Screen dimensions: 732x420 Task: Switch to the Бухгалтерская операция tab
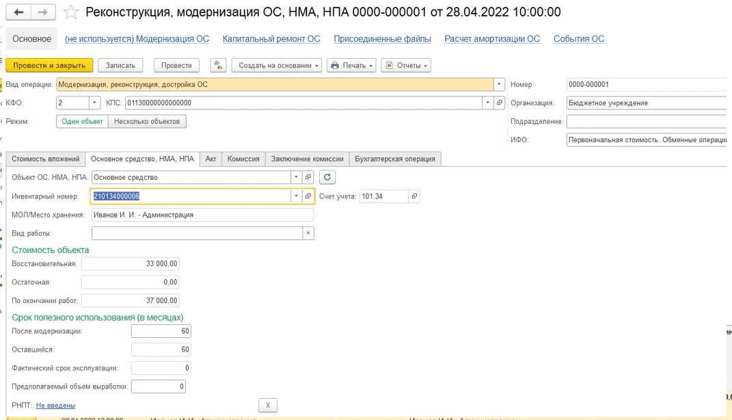click(x=395, y=159)
